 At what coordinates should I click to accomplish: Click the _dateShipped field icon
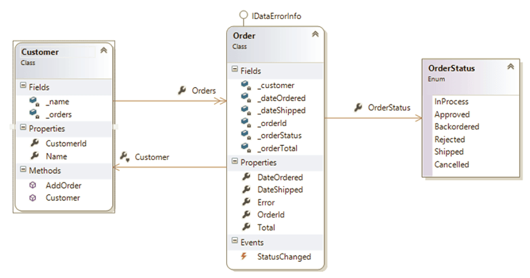[246, 111]
